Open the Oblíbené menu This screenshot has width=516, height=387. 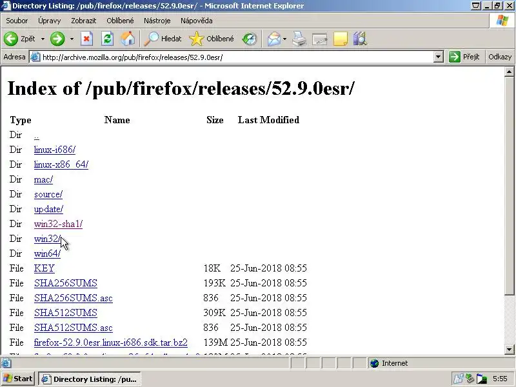pyautogui.click(x=120, y=21)
